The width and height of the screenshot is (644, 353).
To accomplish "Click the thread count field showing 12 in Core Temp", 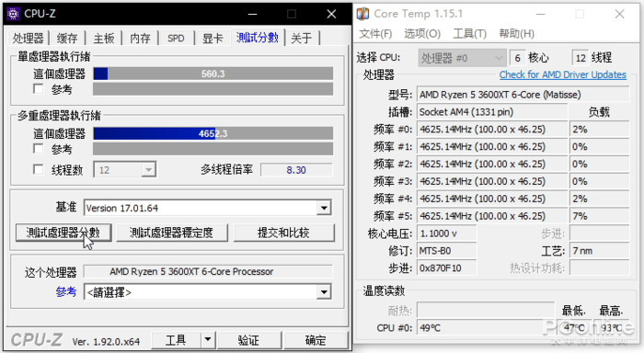I will click(x=581, y=58).
